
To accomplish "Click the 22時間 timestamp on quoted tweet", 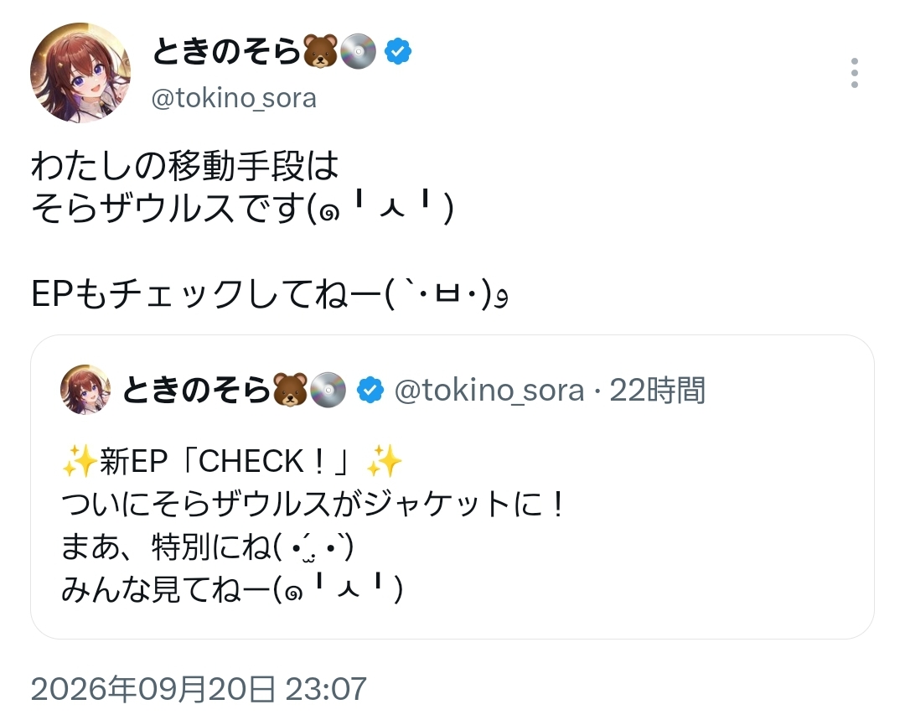I will coord(658,391).
